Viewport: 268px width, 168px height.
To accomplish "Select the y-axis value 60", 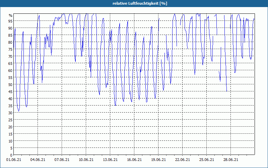I will point(10,71).
